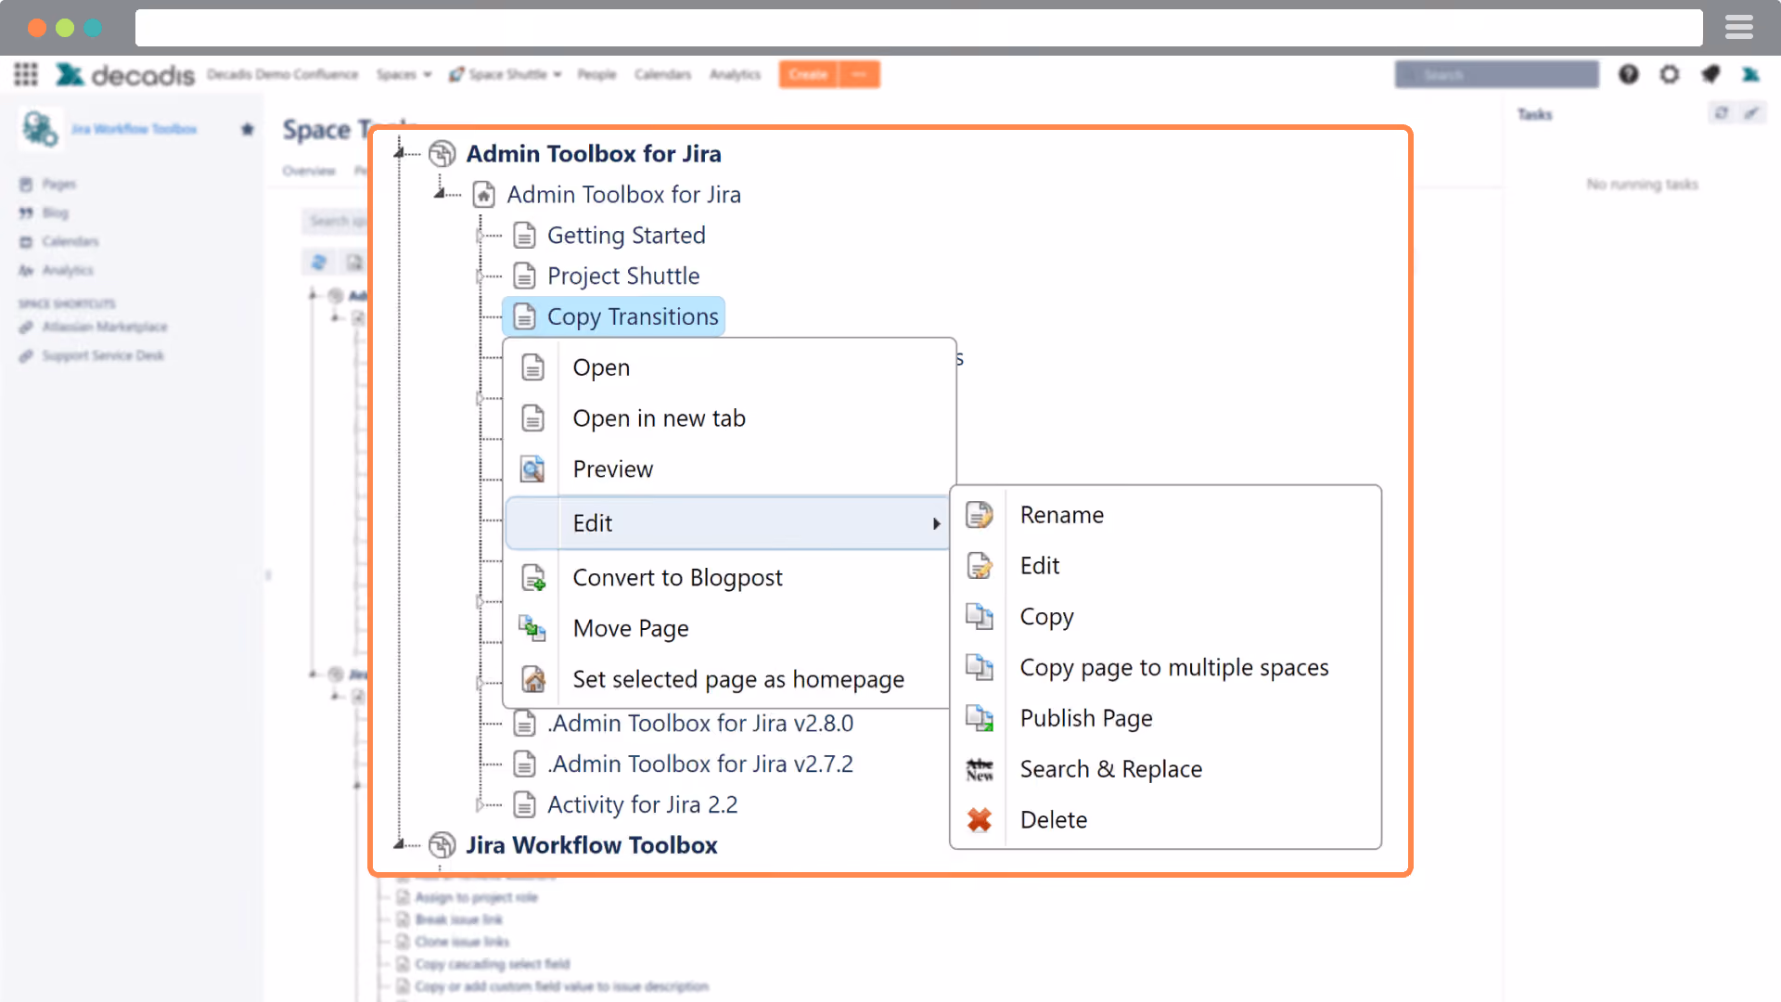1781x1002 pixels.
Task: Open Pages in the left sidebar
Action: point(58,184)
